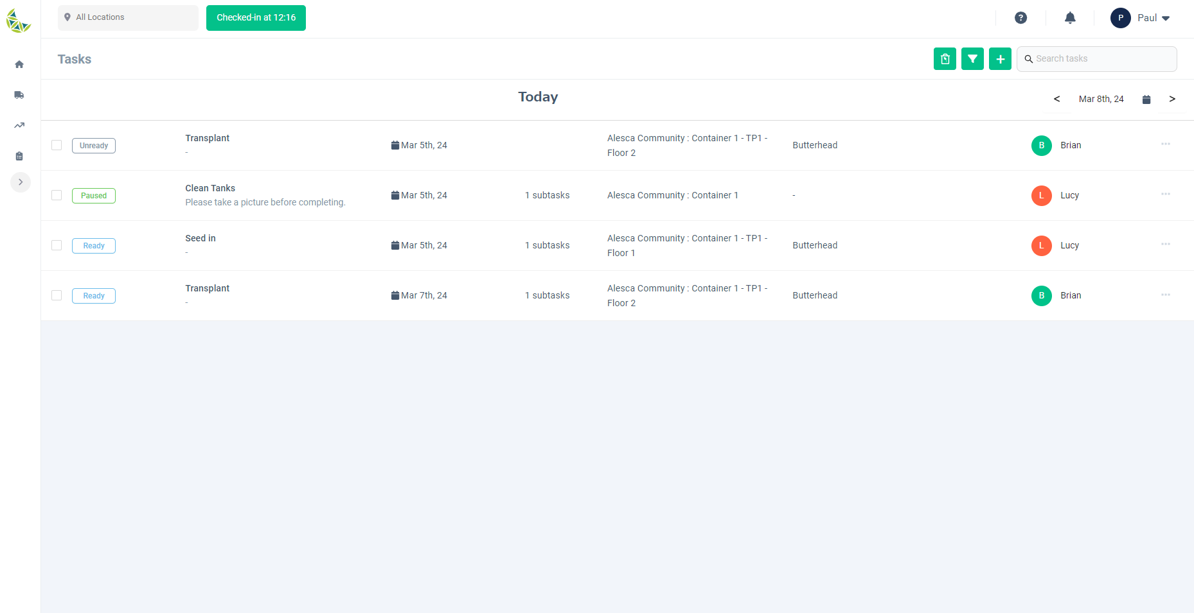This screenshot has width=1194, height=613.
Task: Go to the next day arrow
Action: [x=1172, y=99]
